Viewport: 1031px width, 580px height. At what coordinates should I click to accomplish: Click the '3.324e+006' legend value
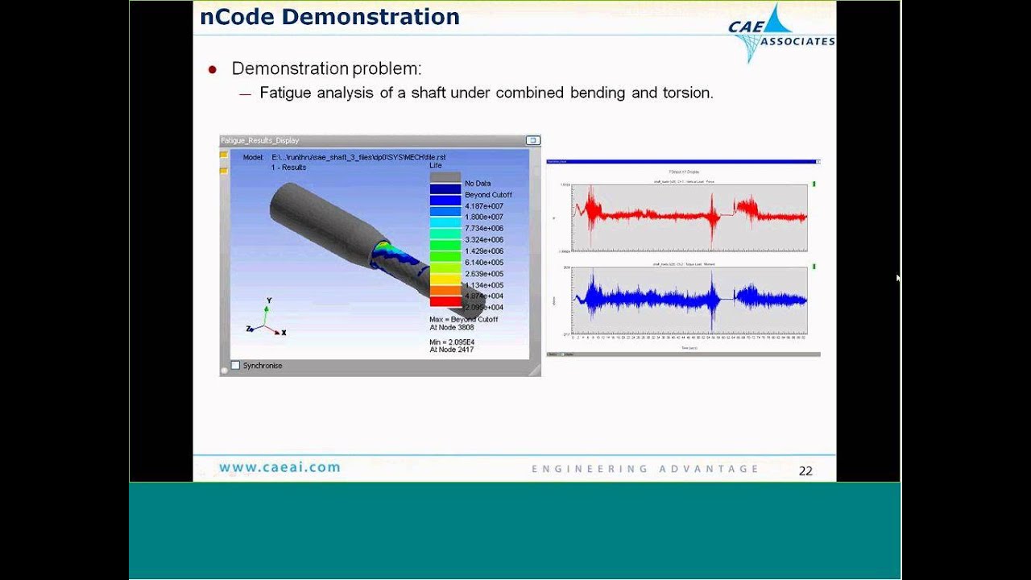(484, 240)
